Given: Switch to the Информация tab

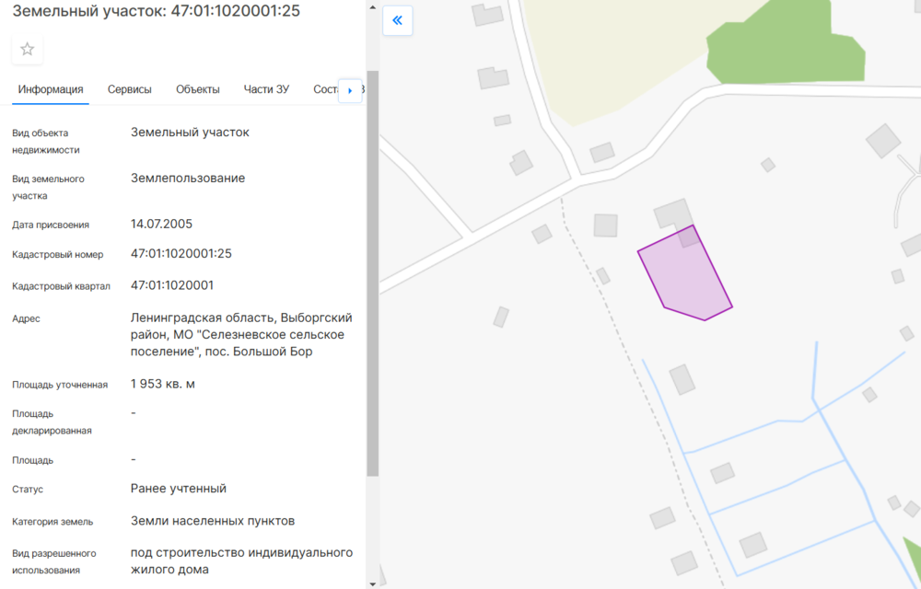Looking at the screenshot, I should point(51,89).
